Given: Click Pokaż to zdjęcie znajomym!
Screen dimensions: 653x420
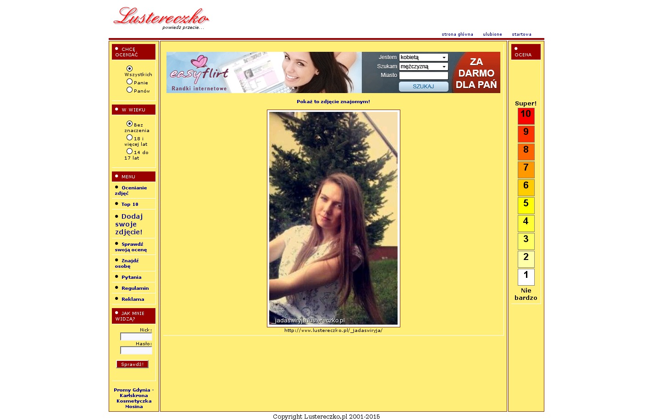Looking at the screenshot, I should (x=333, y=102).
